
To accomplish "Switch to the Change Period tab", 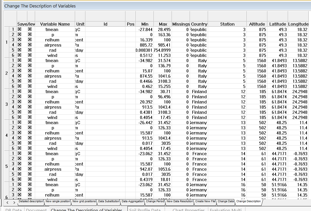I will point(155,201).
